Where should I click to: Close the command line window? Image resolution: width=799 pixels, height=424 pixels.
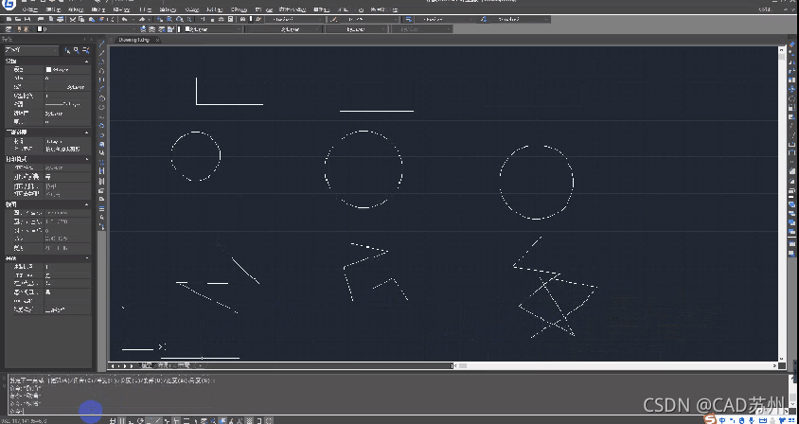4,379
